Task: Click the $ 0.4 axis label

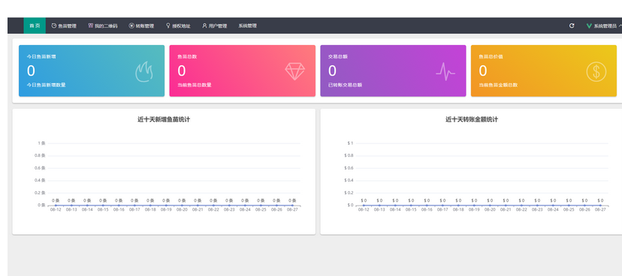Action: [x=349, y=181]
